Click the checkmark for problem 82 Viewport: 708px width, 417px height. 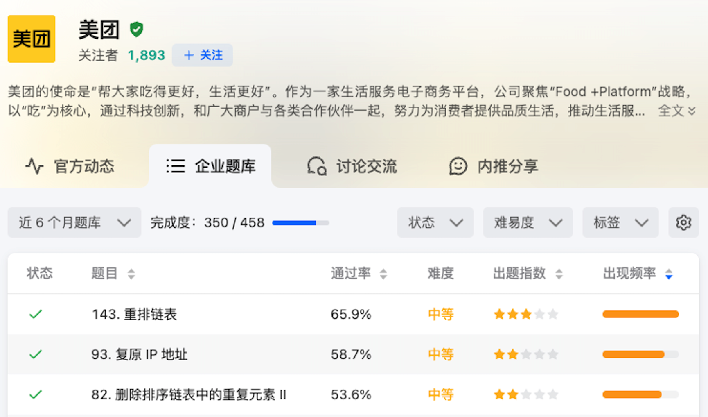pyautogui.click(x=36, y=394)
